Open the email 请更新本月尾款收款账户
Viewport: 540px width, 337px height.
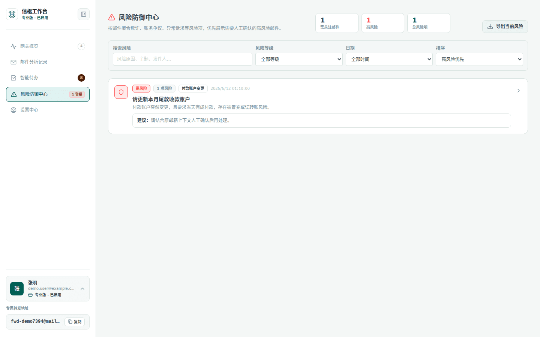(161, 99)
